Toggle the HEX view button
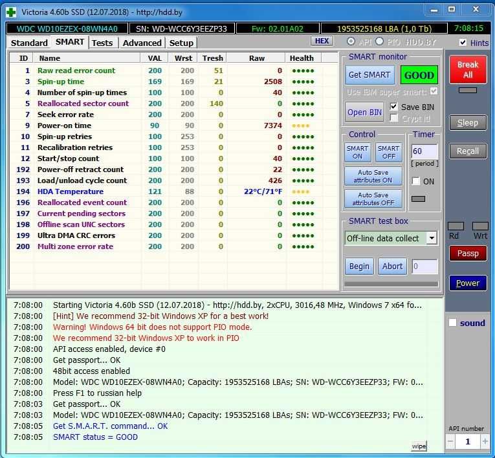 tap(322, 41)
